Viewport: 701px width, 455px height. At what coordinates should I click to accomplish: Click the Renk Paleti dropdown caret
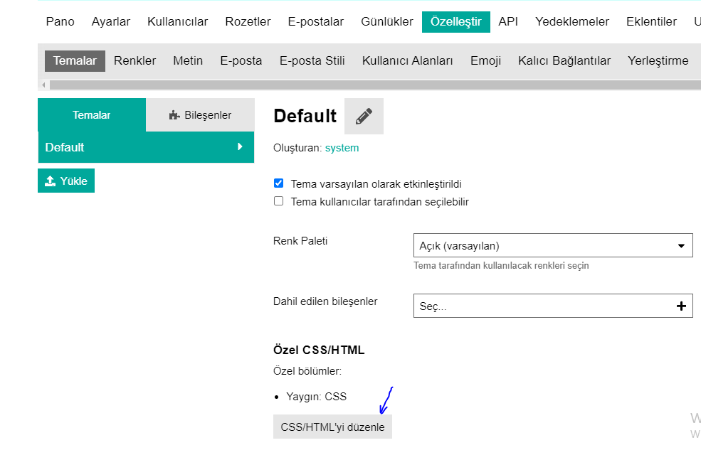pos(681,245)
